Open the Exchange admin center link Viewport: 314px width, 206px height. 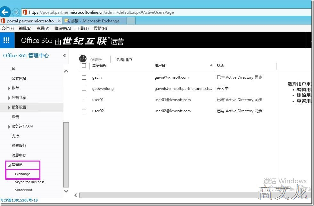(x=22, y=174)
